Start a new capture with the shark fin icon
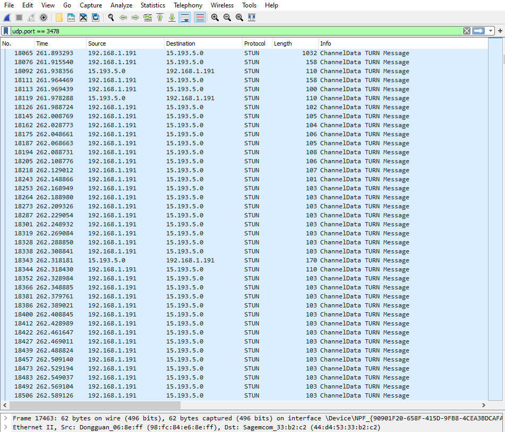The image size is (505, 432). (x=7, y=17)
